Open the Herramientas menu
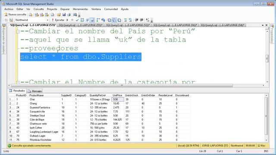Image resolution: width=276 pixels, height=155 pixels. click(80, 9)
